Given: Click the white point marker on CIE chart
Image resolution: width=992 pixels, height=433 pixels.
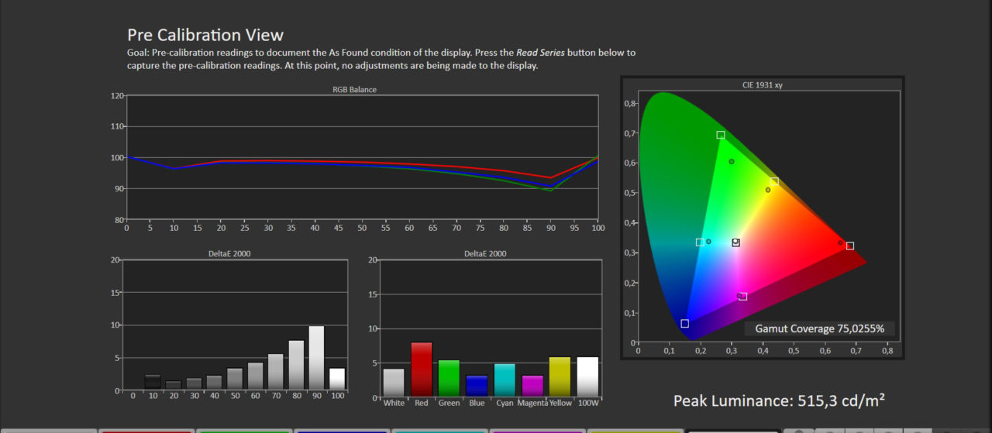Looking at the screenshot, I should pos(736,242).
